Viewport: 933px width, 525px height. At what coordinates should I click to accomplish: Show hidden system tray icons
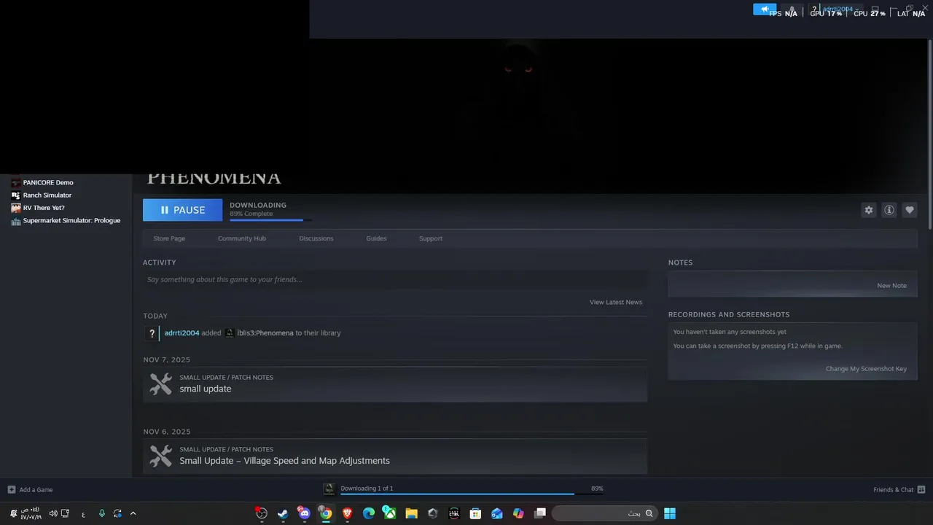coord(133,513)
